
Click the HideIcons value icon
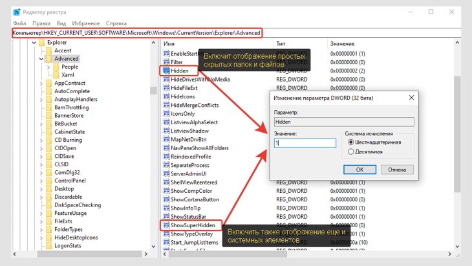pyautogui.click(x=166, y=96)
